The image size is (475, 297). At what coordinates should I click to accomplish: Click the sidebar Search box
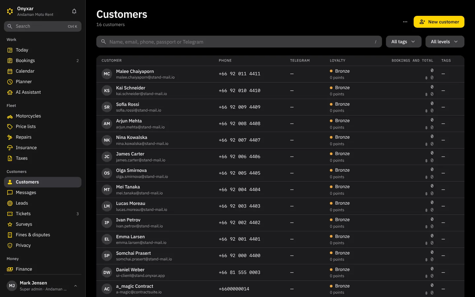pos(43,26)
